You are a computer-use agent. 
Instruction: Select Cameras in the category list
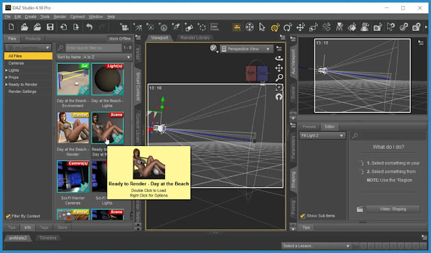(x=16, y=63)
